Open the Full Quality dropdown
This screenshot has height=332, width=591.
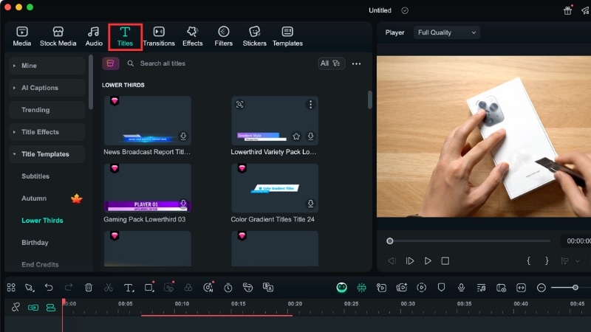click(x=447, y=32)
